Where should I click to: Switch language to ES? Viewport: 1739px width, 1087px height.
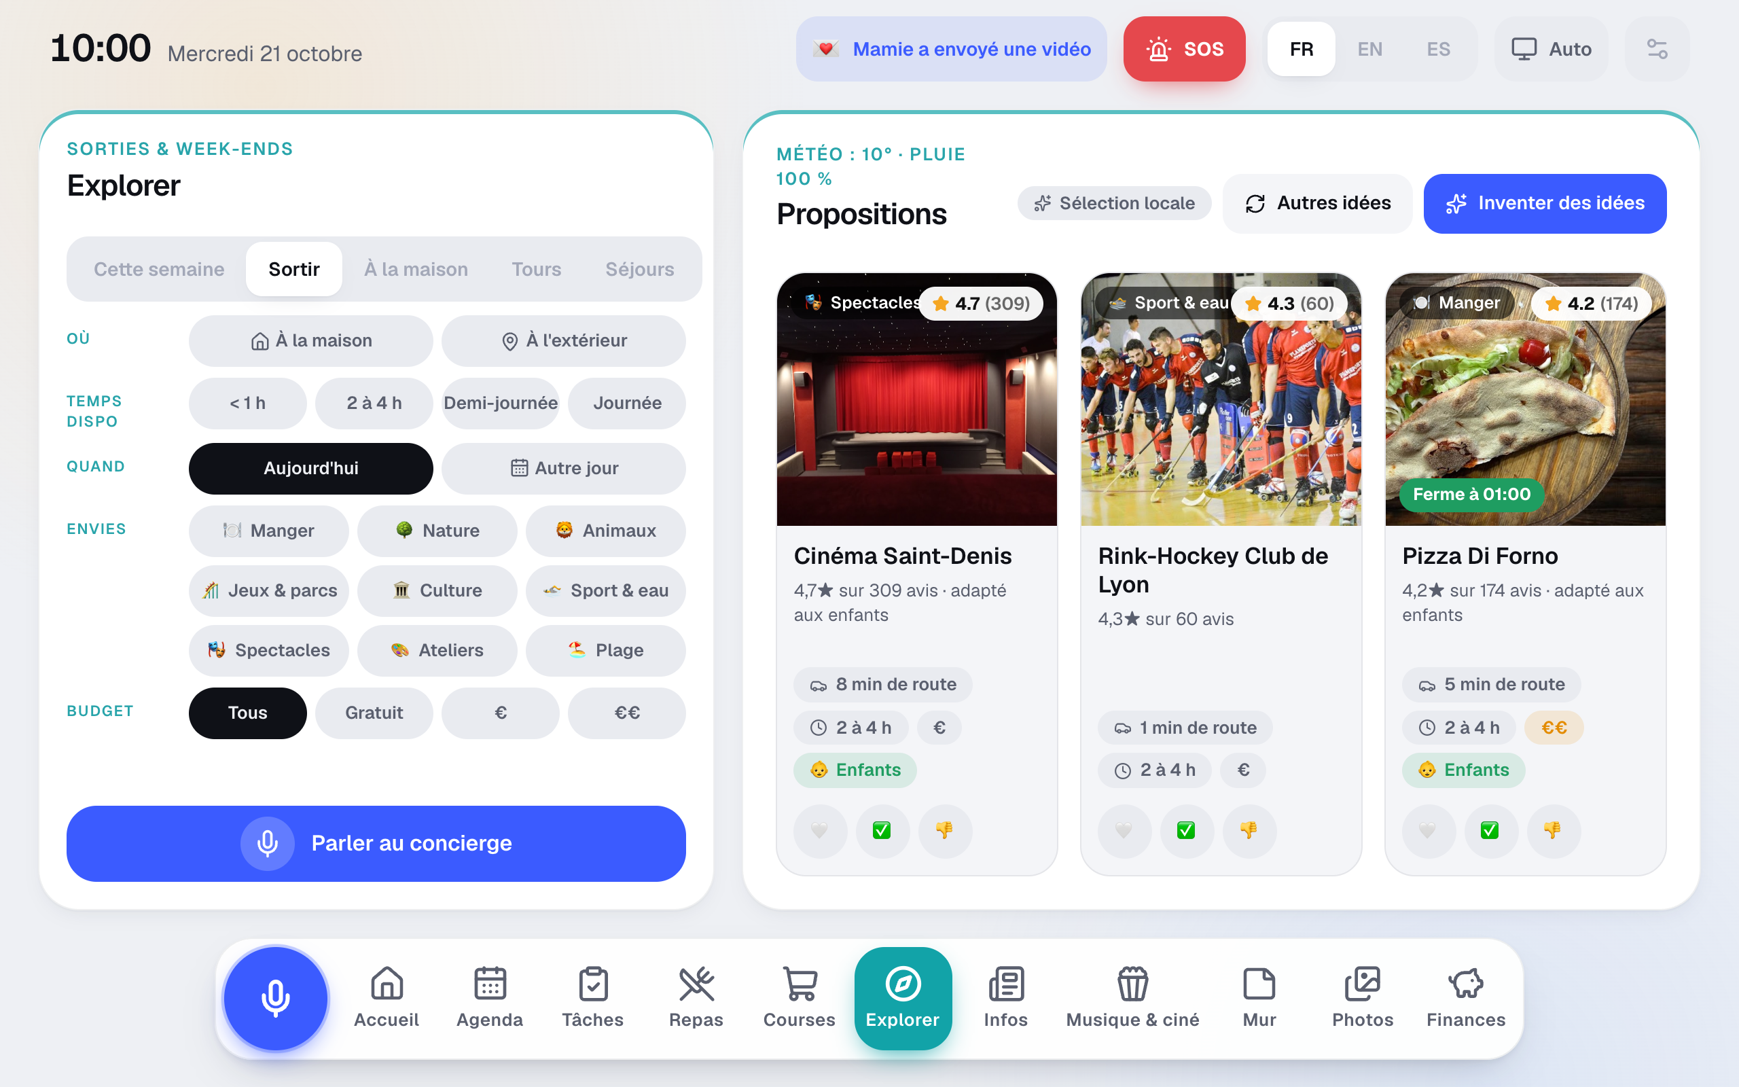click(1438, 49)
